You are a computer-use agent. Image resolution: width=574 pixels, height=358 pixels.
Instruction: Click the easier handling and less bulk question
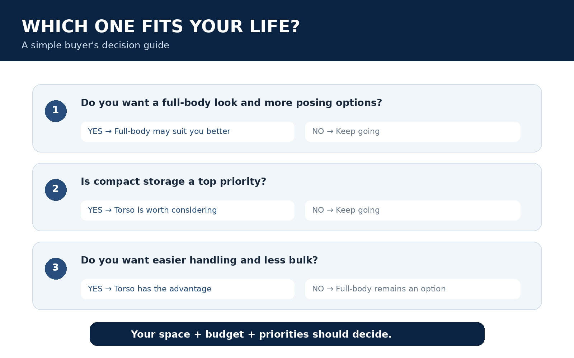tap(199, 260)
